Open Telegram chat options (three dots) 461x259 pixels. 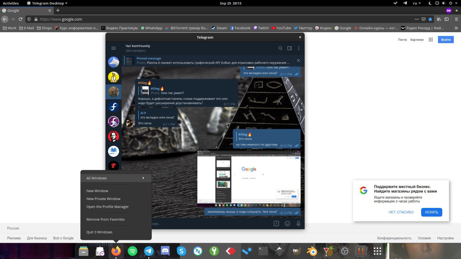pyautogui.click(x=299, y=48)
